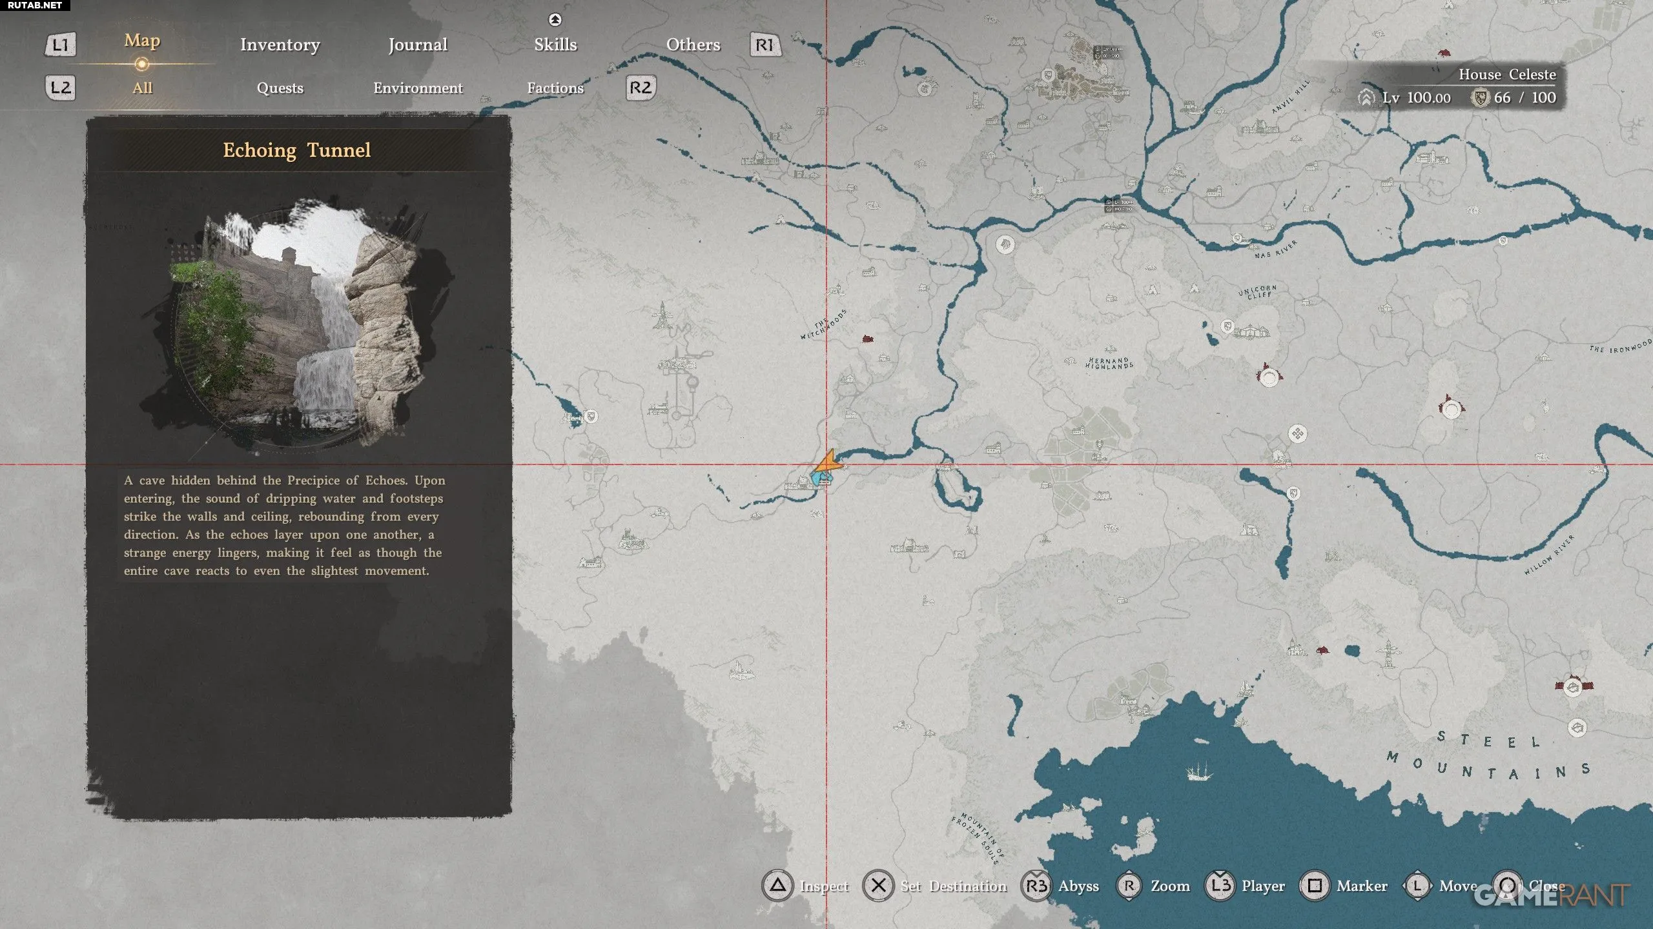This screenshot has height=929, width=1653.
Task: Click the square Marker button icon
Action: click(1315, 886)
